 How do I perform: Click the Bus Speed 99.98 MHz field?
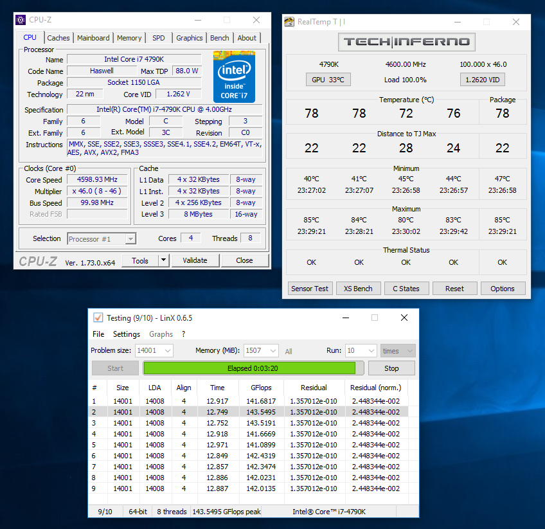(x=97, y=202)
